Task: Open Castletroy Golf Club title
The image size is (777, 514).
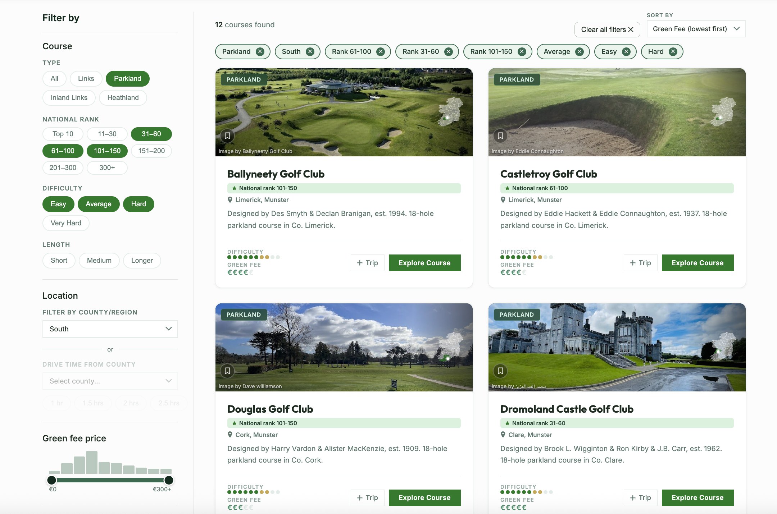Action: pos(549,174)
